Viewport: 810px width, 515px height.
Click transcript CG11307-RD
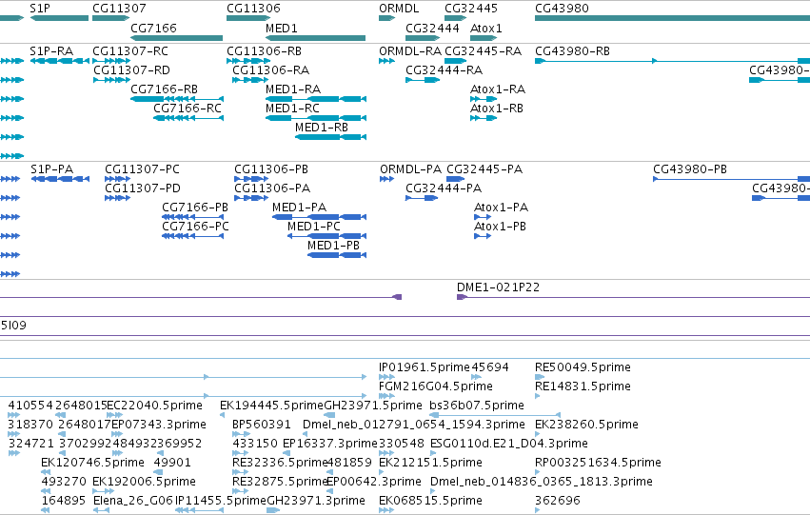[131, 70]
